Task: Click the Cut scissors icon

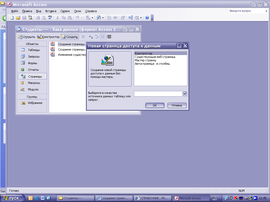Action: 57,18
